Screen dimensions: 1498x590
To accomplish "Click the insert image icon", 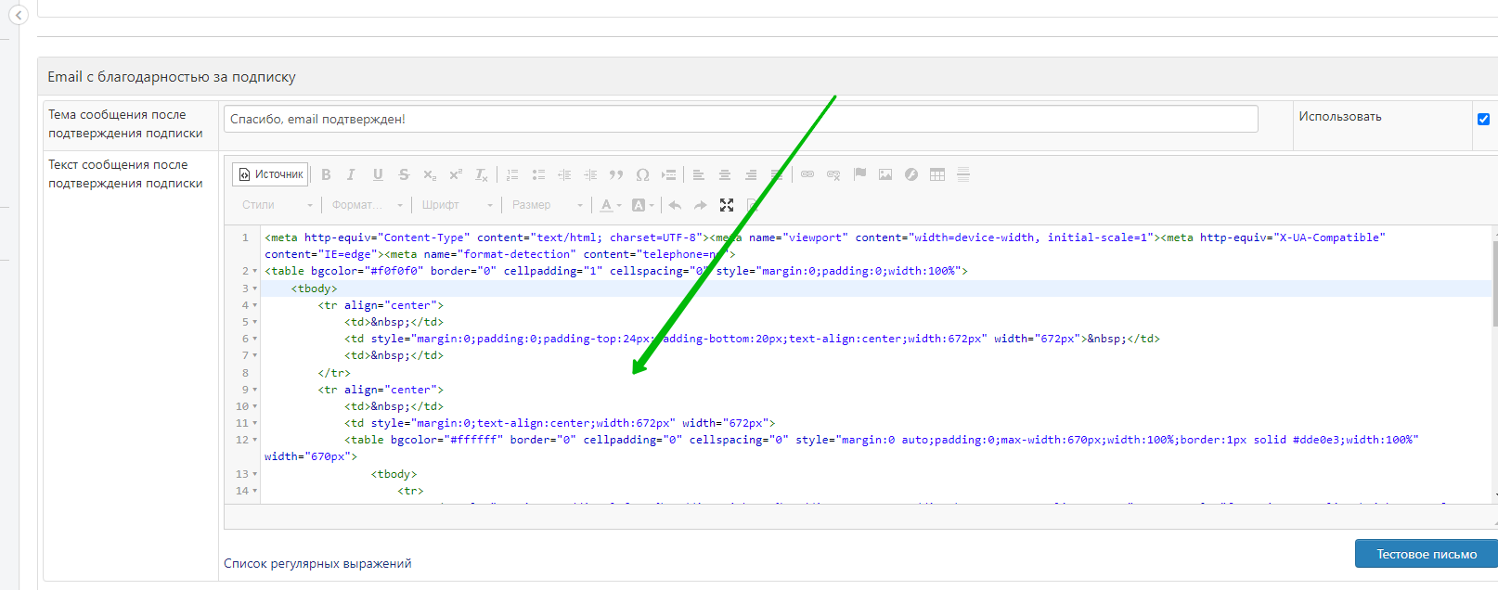I will 885,174.
